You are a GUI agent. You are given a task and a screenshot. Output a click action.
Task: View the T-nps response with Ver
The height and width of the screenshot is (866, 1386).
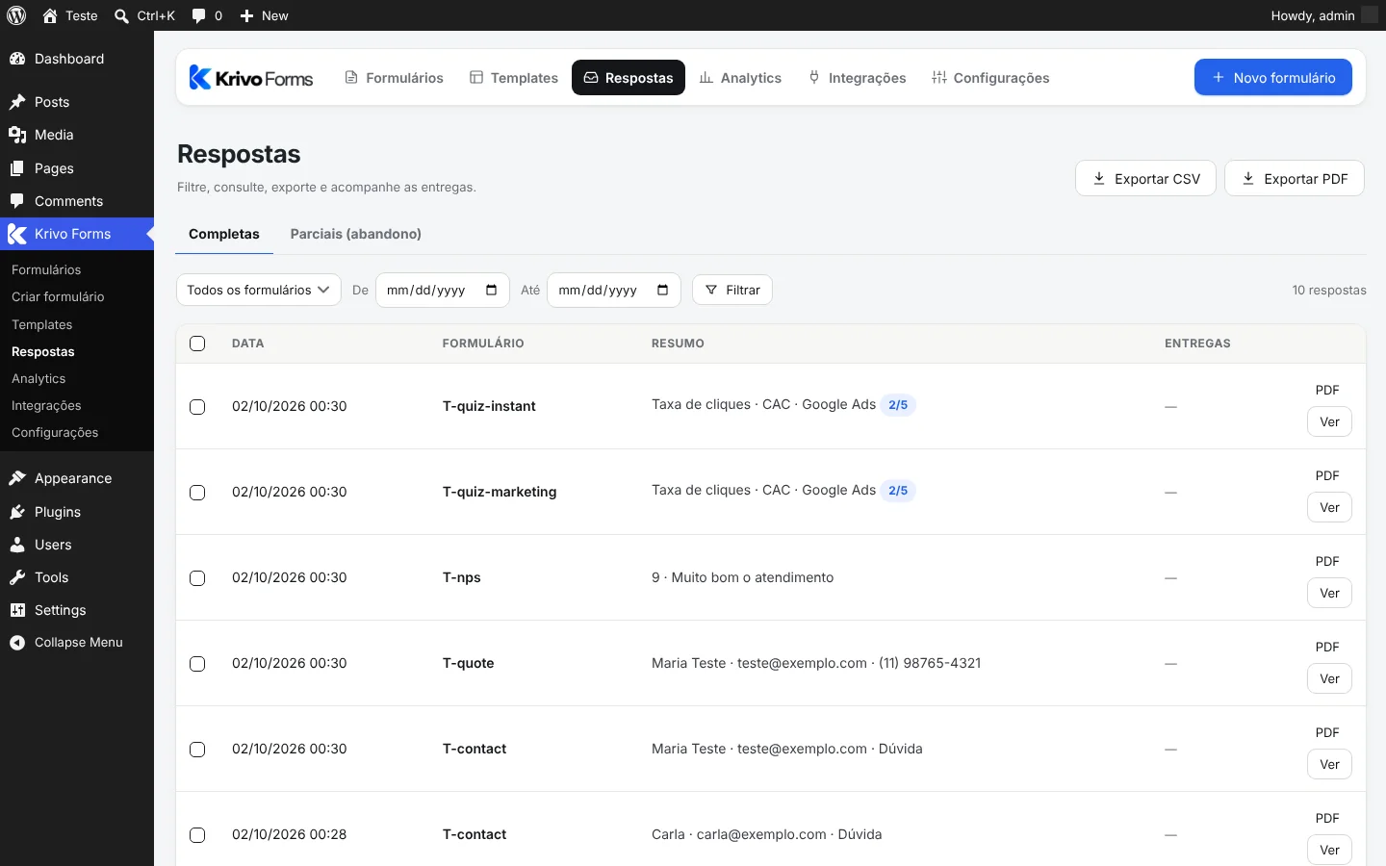1329,593
